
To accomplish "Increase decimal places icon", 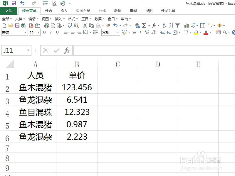I will click(x=147, y=33).
